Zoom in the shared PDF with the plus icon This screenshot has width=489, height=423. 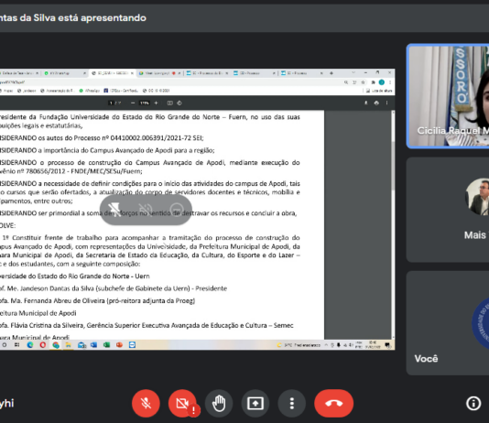click(157, 103)
